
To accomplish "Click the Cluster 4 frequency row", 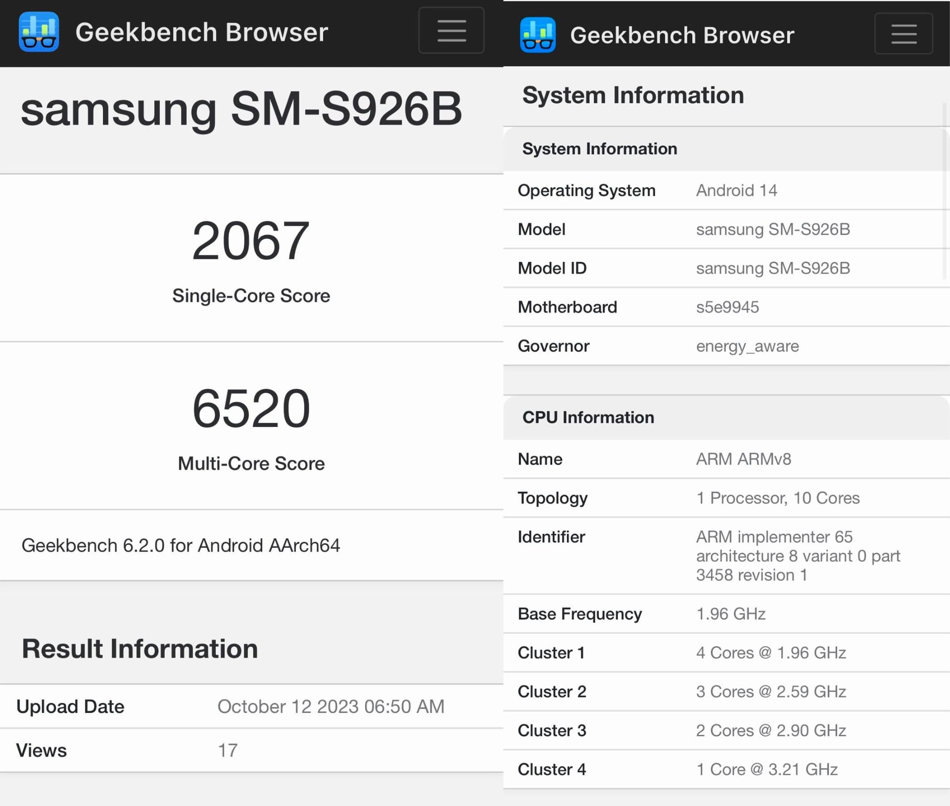I will coord(766,769).
